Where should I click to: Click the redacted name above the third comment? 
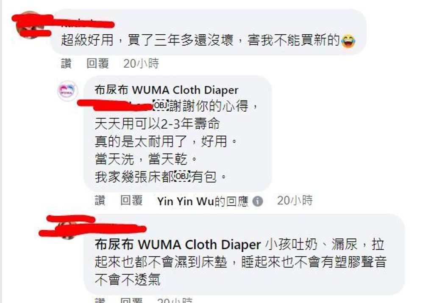click(x=93, y=226)
